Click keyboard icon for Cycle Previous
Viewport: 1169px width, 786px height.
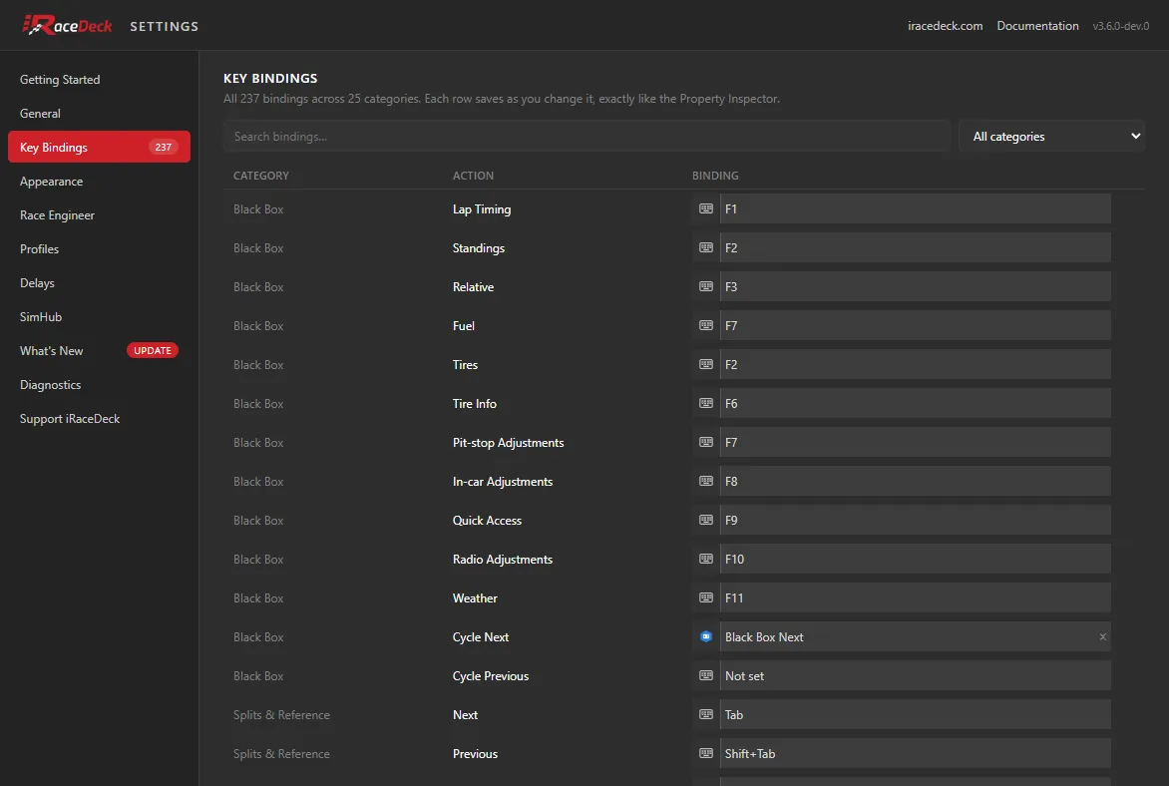(705, 675)
